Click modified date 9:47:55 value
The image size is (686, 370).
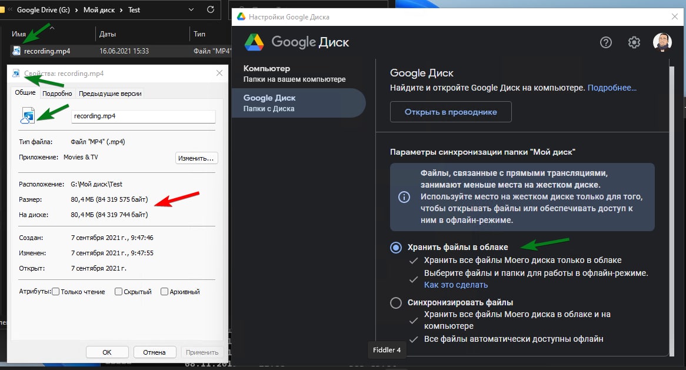pos(112,253)
